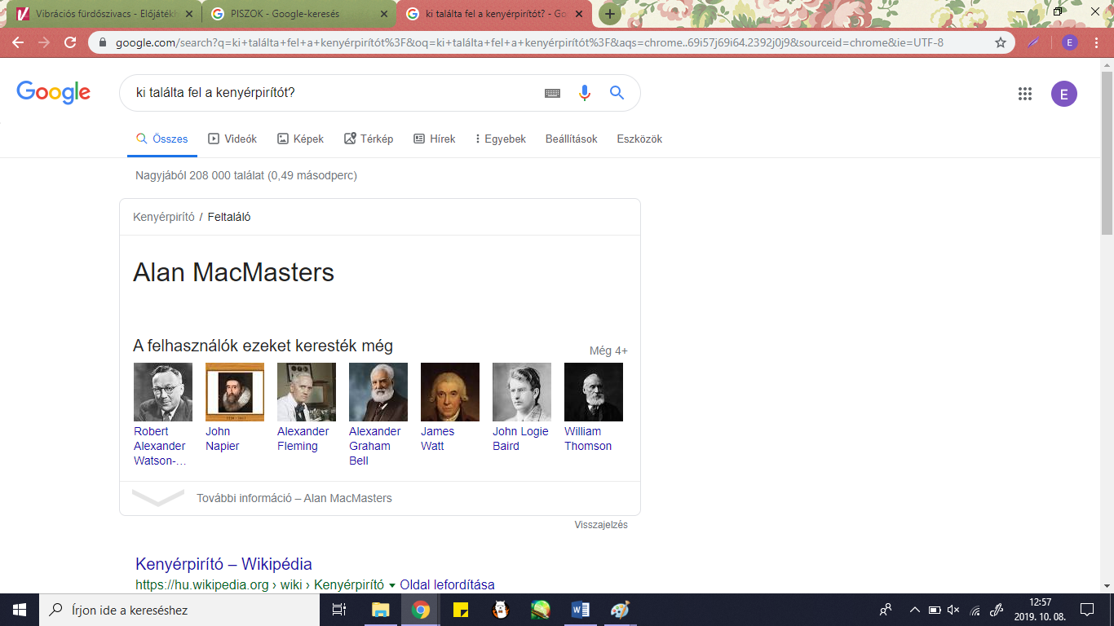Select the William Thomson portrait thumbnail

[x=594, y=392]
